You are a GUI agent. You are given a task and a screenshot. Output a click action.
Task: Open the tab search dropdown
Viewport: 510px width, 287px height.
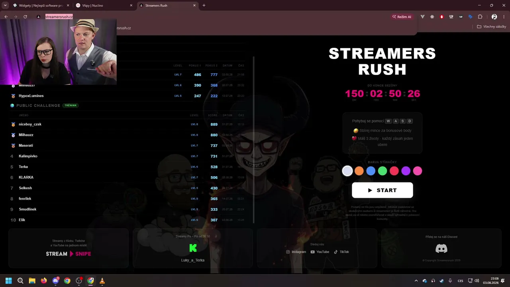coord(5,6)
